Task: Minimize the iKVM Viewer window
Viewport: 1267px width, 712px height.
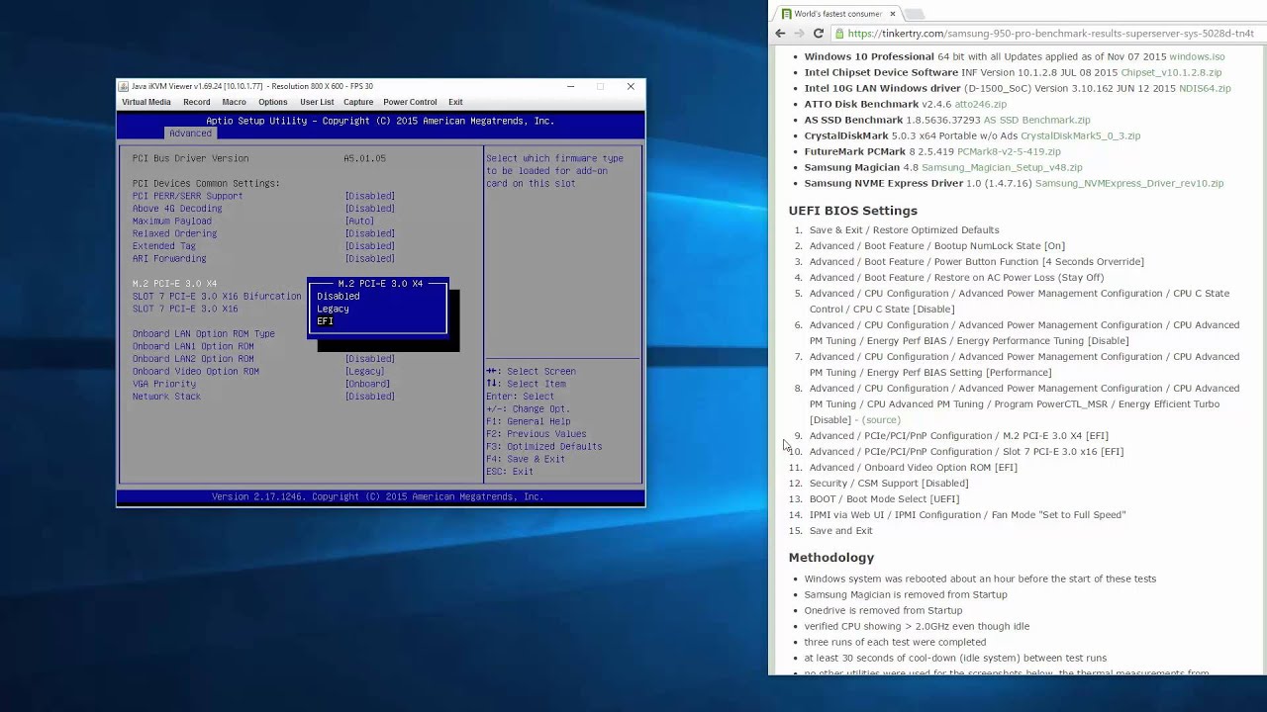Action: pos(570,86)
